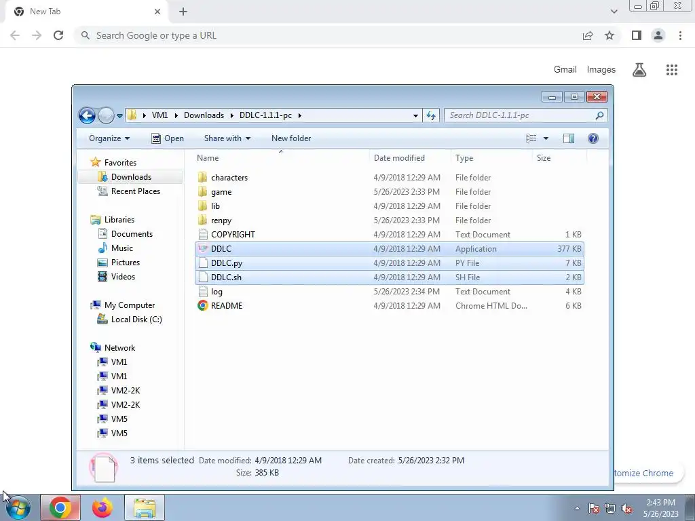Click the search magnifier icon in Explorer
Screen dimensions: 695x521
[600, 115]
